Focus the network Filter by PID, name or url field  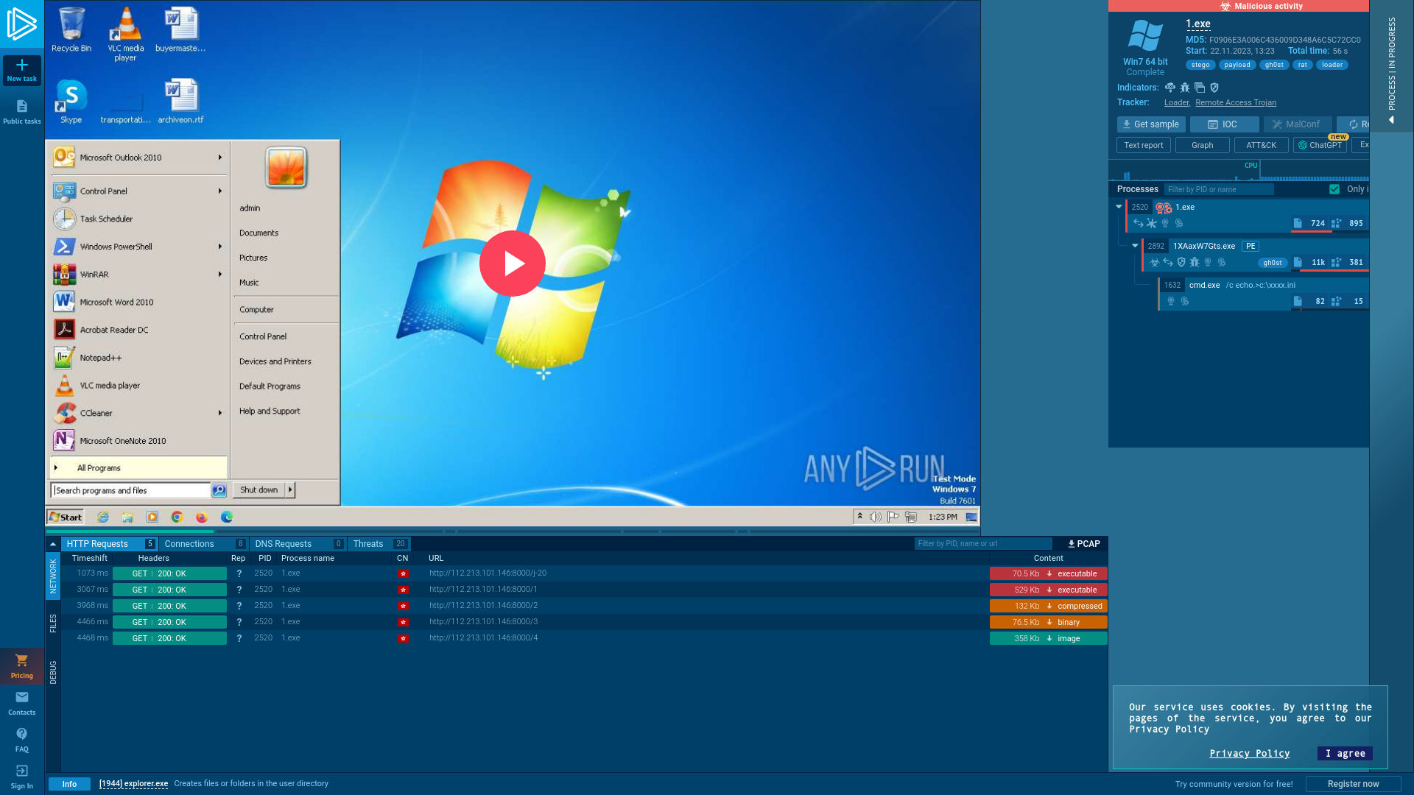(983, 544)
